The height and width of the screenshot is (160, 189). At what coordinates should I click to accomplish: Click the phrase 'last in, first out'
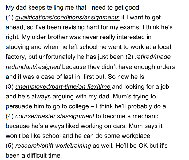pyautogui.click(x=85, y=77)
